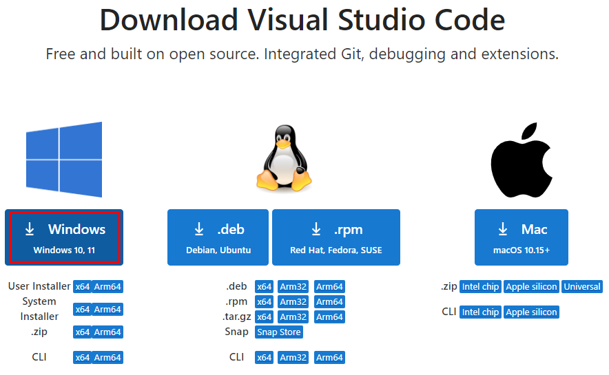
Task: Click the Windows logo icon
Action: tap(64, 160)
